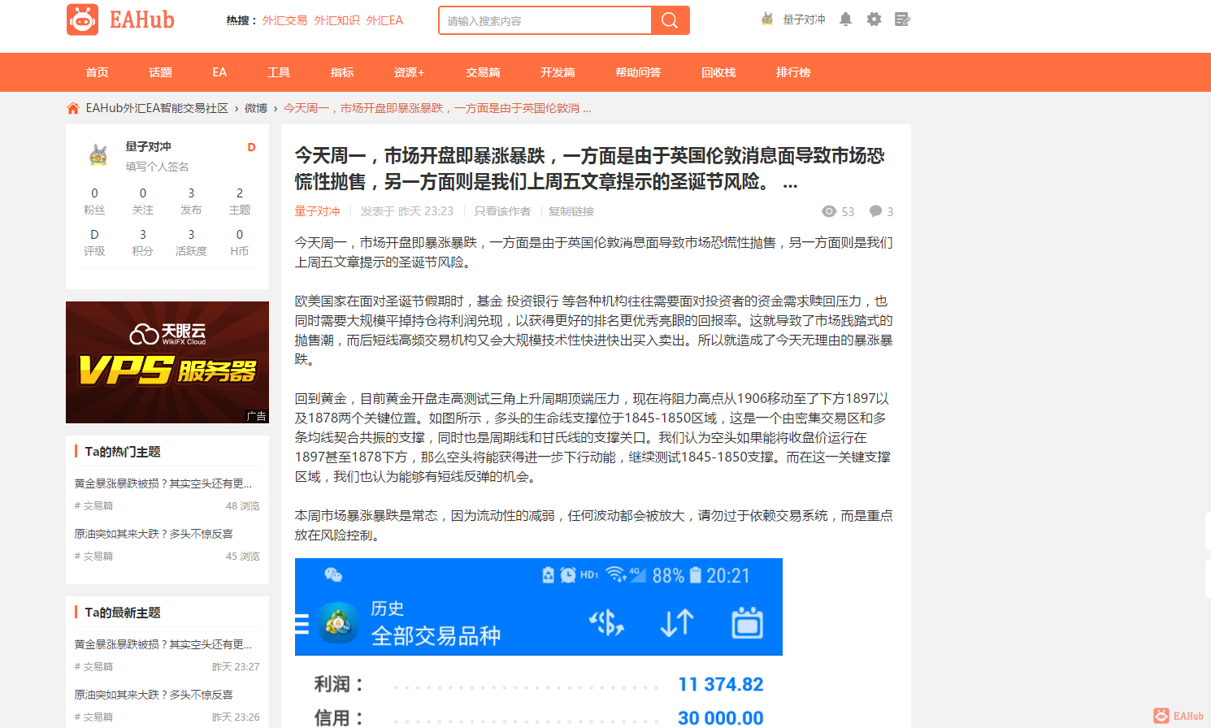The height and width of the screenshot is (728, 1211).
Task: Click the comment bubble icon beside 3
Action: pyautogui.click(x=875, y=211)
